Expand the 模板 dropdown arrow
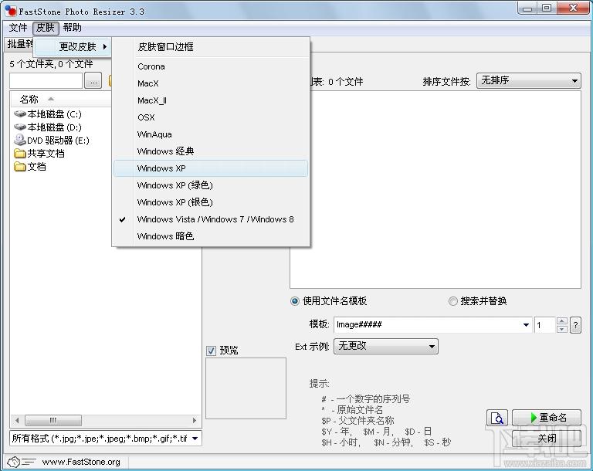Viewport: 593px width, 471px height. tap(526, 325)
